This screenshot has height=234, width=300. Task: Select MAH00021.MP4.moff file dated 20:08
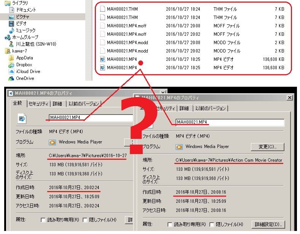point(127,26)
